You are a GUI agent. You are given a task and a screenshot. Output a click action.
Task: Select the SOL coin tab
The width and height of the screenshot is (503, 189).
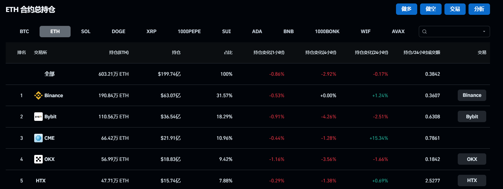(86, 32)
